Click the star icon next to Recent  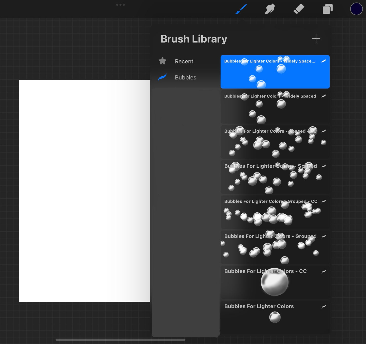pos(162,61)
